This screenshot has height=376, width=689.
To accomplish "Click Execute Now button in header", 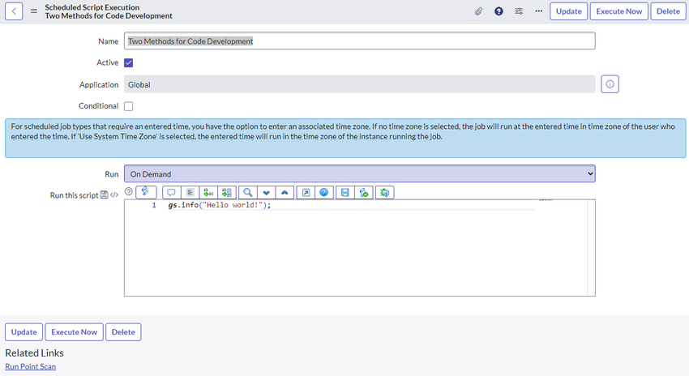I will (618, 11).
